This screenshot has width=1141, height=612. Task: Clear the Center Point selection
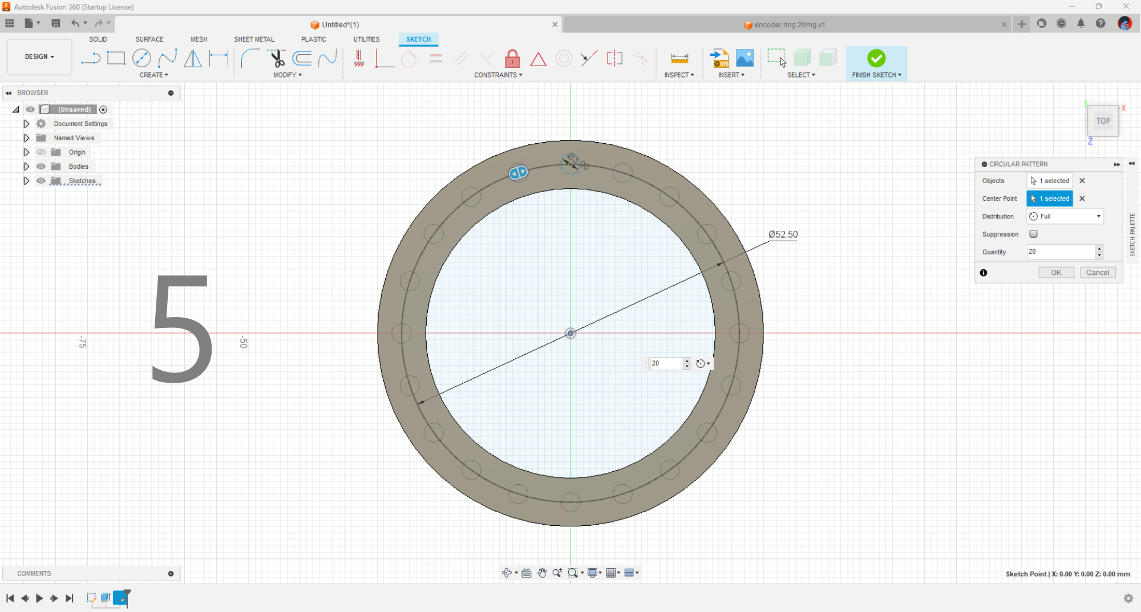(1082, 198)
